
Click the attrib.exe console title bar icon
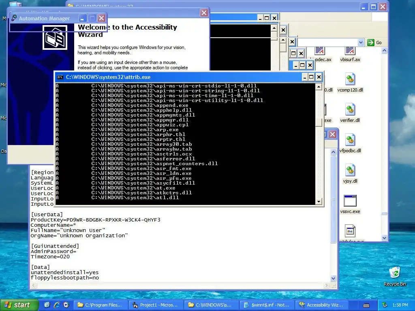pos(60,77)
